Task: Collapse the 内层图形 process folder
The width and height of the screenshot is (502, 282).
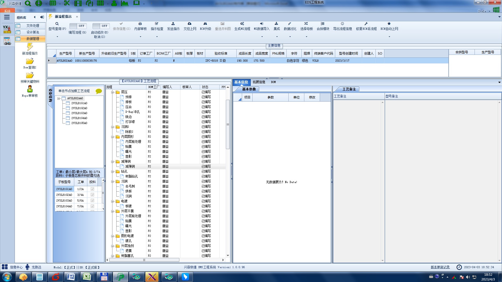Action: click(x=112, y=137)
